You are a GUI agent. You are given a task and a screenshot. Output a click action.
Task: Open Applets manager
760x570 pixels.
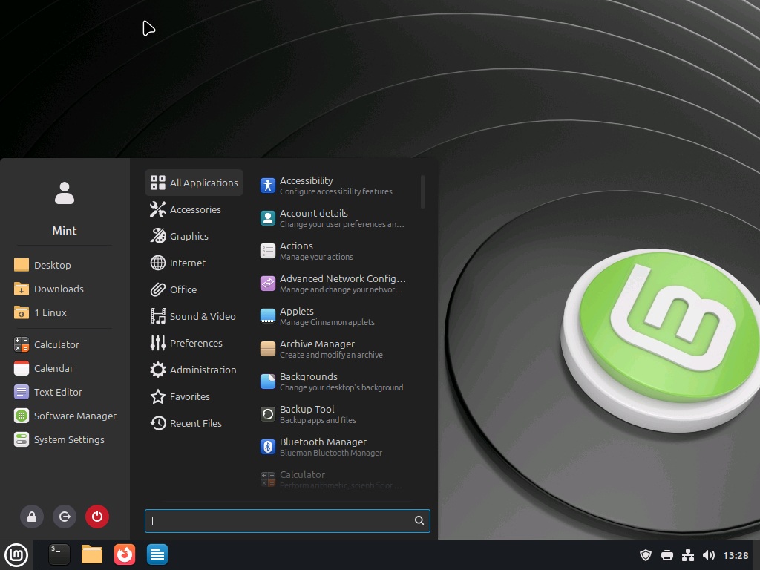pos(335,316)
